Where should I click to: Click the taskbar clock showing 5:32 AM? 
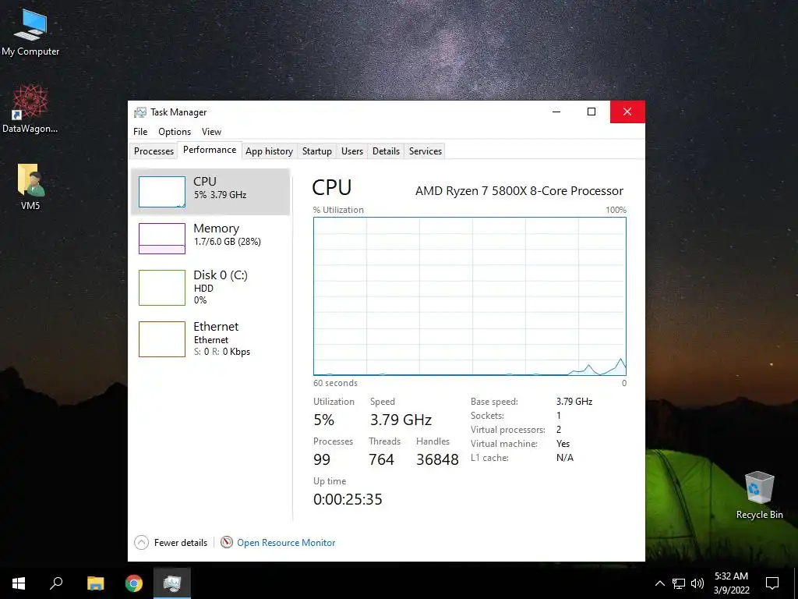pos(731,583)
